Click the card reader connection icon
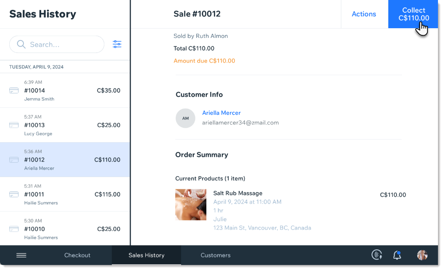 click(x=377, y=255)
